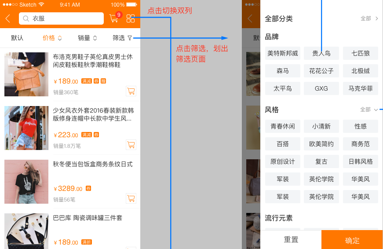The width and height of the screenshot is (383, 249).
Task: Choose style 商务范
Action: click(x=361, y=144)
